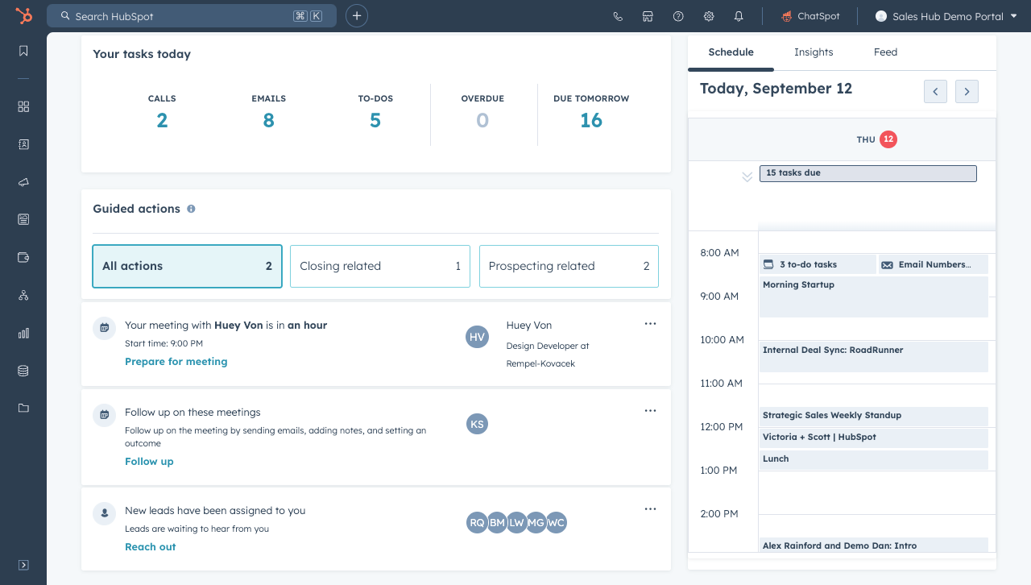The image size is (1031, 585).
Task: Switch to the Insights tab
Action: point(813,52)
